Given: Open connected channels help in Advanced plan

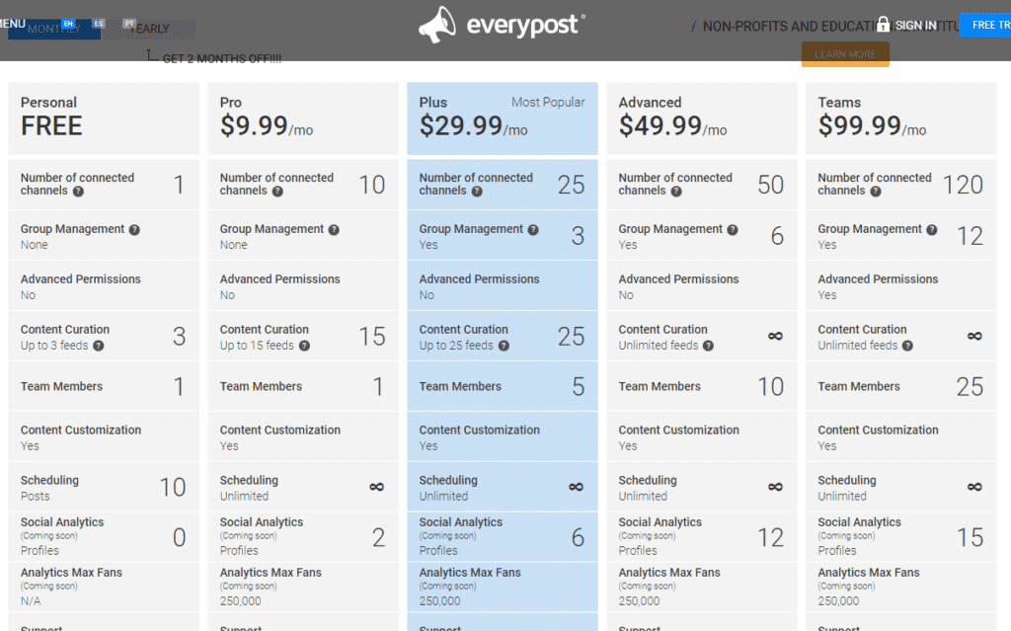Looking at the screenshot, I should pyautogui.click(x=675, y=191).
